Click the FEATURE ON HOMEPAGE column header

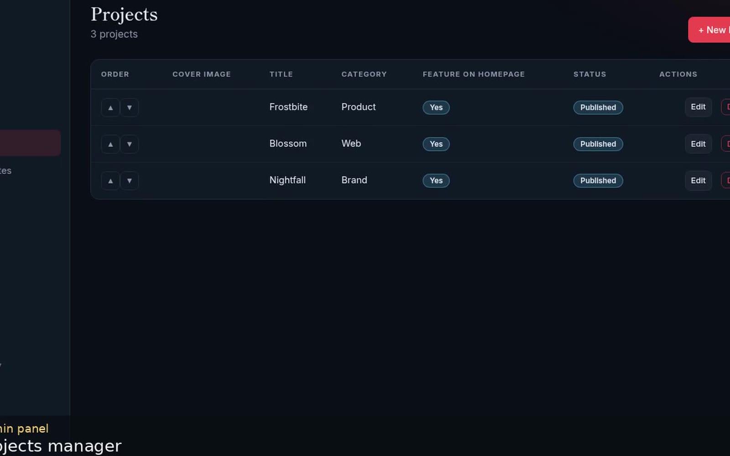(474, 74)
